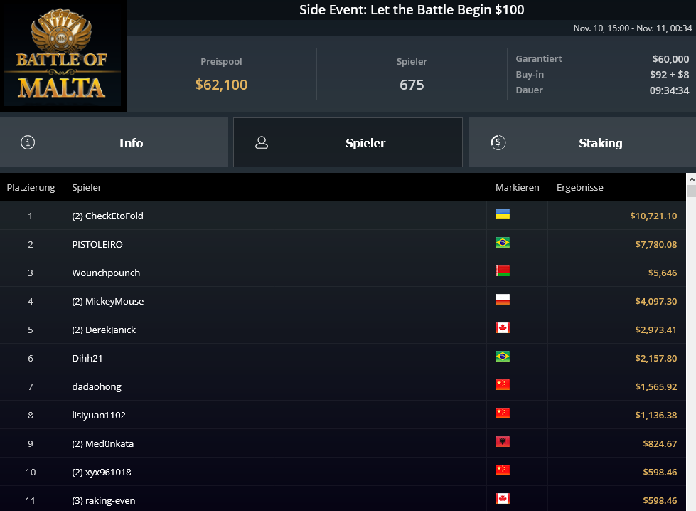Click China flag for xyx961018
This screenshot has height=511, width=696.
coord(503,470)
